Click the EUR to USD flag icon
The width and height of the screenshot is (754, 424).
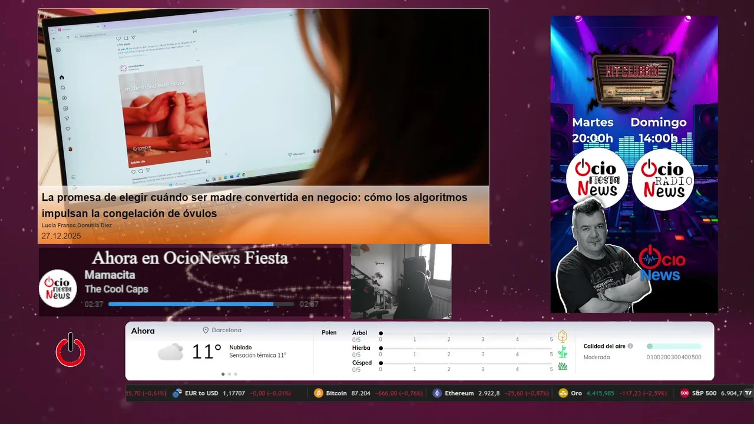pyautogui.click(x=177, y=393)
